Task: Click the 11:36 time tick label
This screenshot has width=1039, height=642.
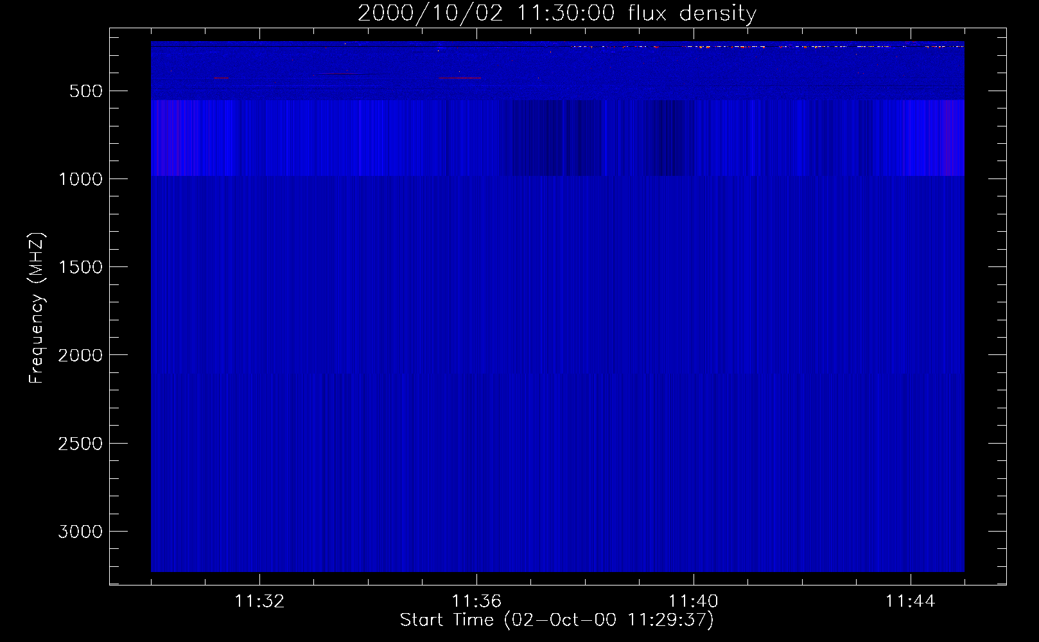Action: coord(476,602)
